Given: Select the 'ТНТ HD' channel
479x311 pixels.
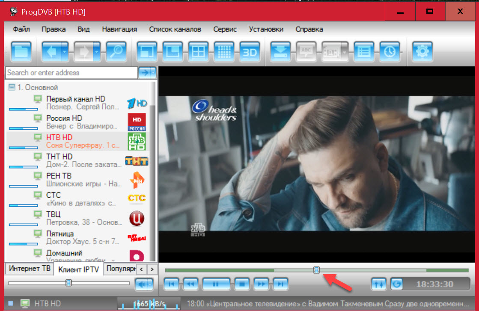Looking at the screenshot, I should coord(59,157).
